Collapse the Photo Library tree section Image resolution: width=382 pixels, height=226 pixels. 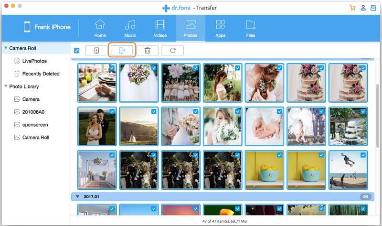click(6, 86)
